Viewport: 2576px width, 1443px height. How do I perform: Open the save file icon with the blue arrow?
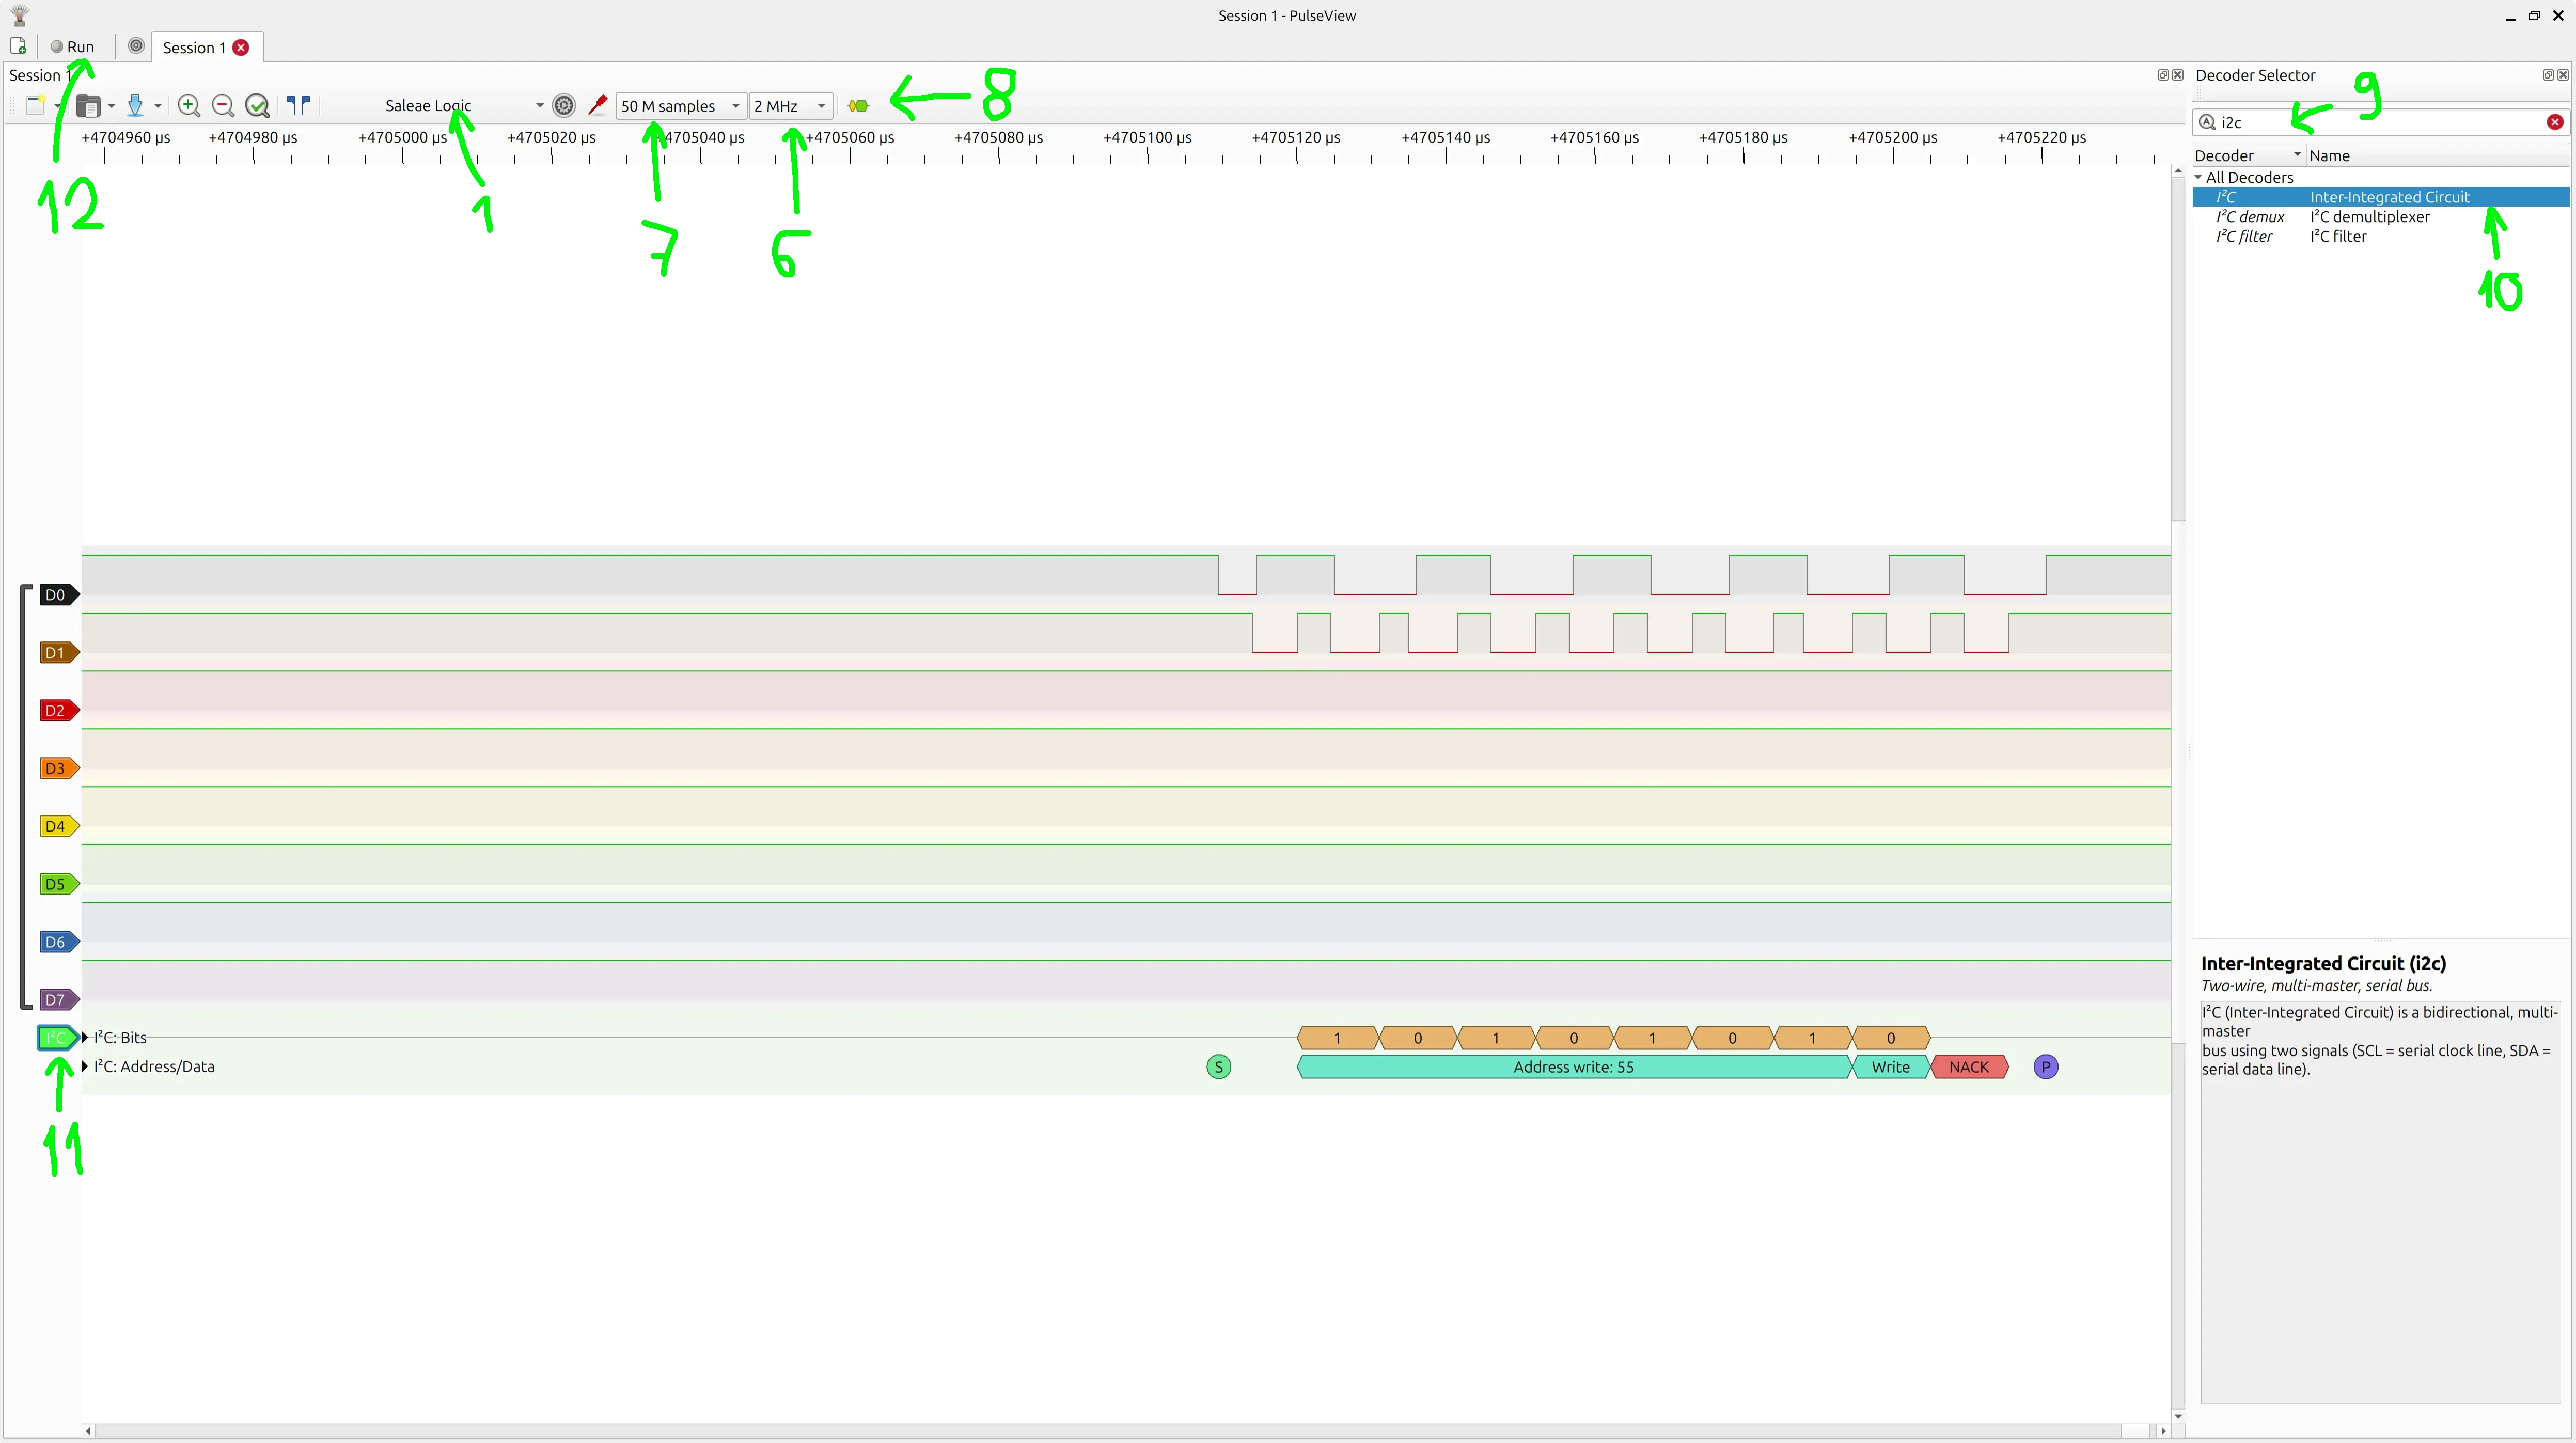pyautogui.click(x=135, y=105)
